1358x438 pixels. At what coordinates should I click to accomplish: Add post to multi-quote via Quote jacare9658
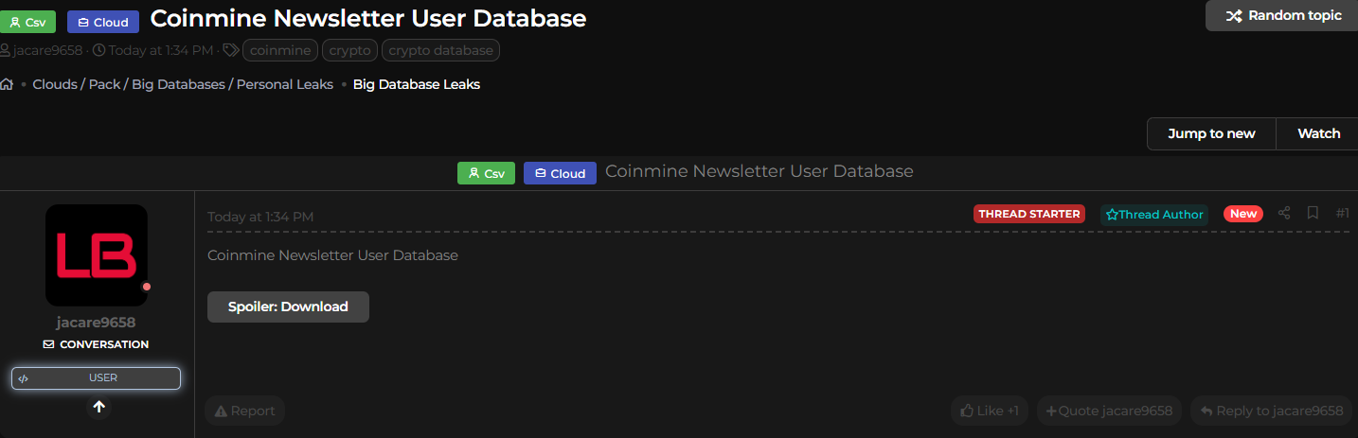pos(1109,411)
